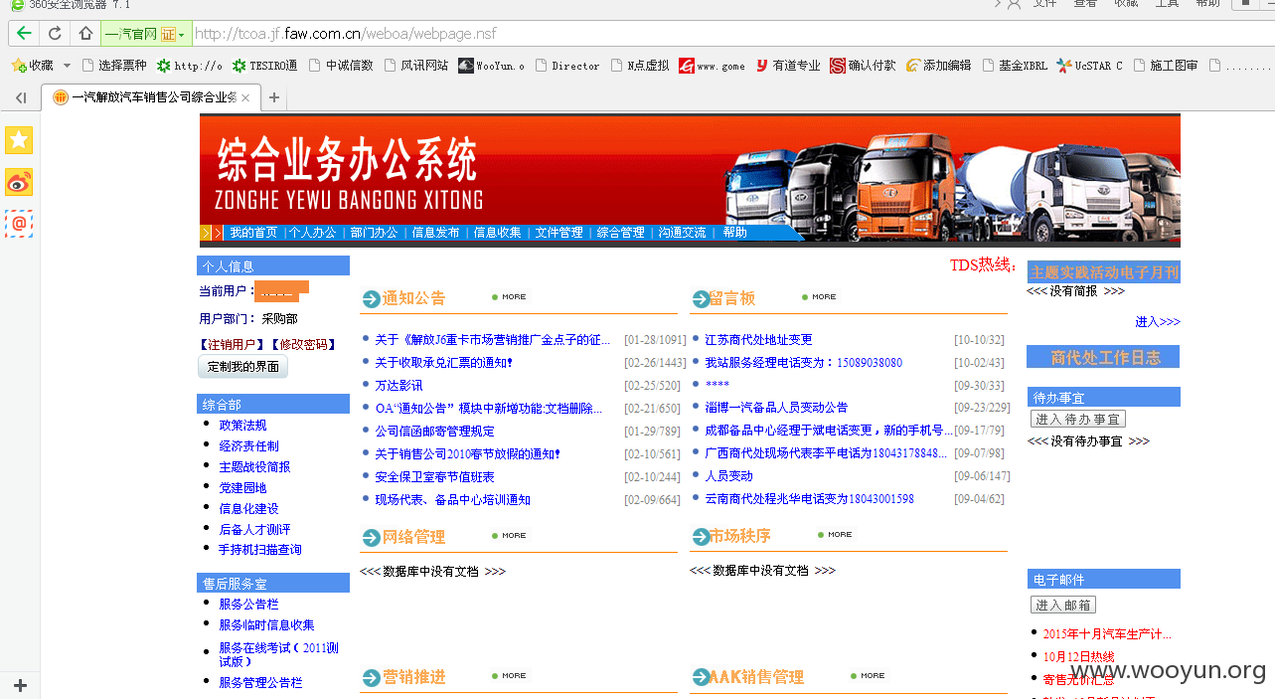This screenshot has height=699, width=1275.
Task: Open the www.gome bookmark
Action: pyautogui.click(x=712, y=66)
